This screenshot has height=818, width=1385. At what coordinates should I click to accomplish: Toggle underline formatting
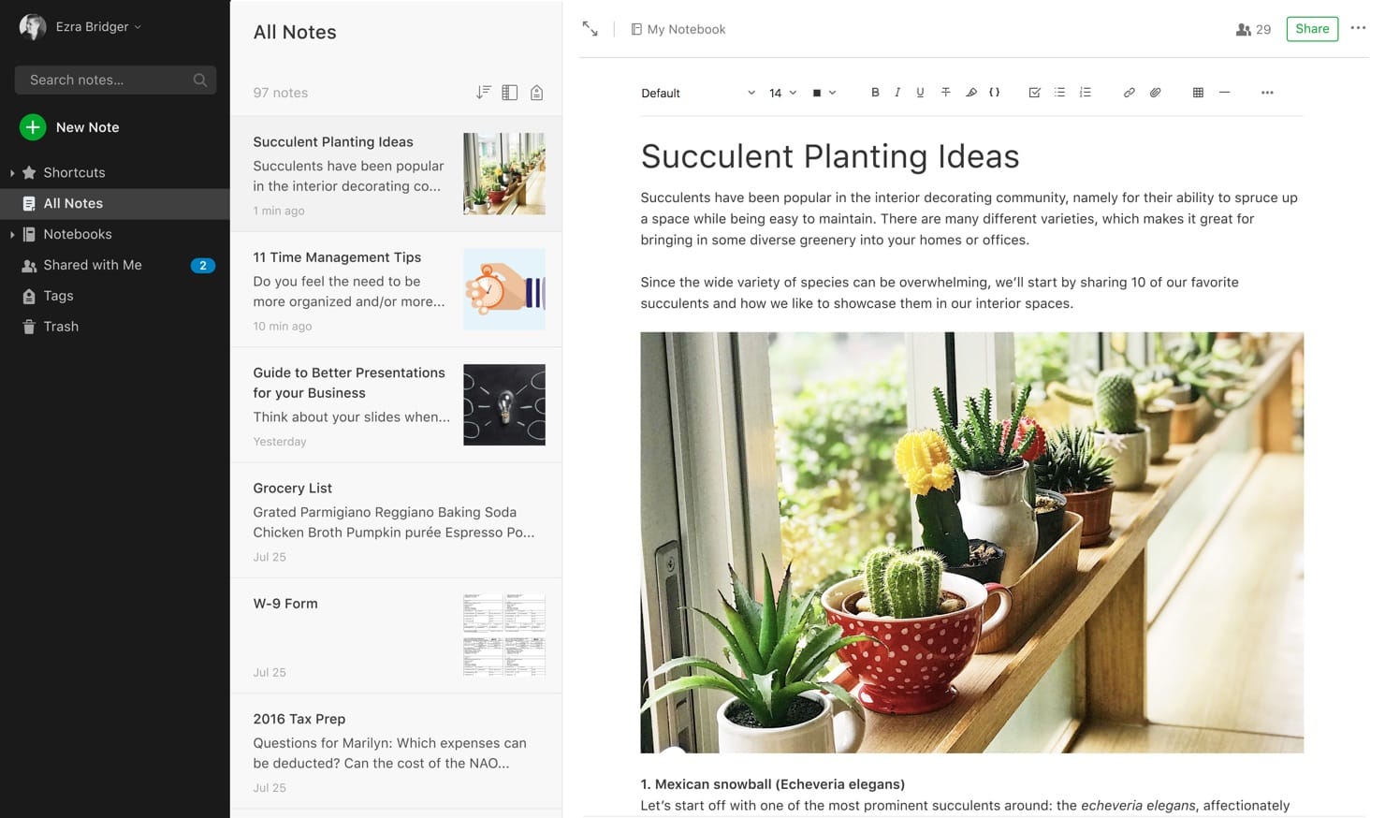point(920,93)
